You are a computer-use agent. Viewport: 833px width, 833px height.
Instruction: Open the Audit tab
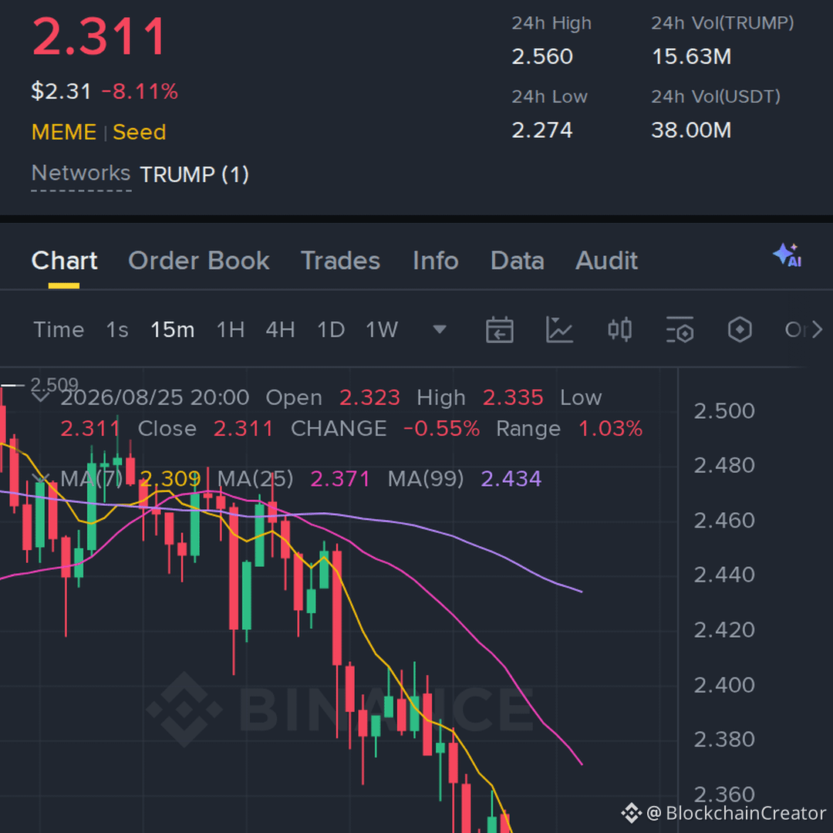(x=607, y=261)
